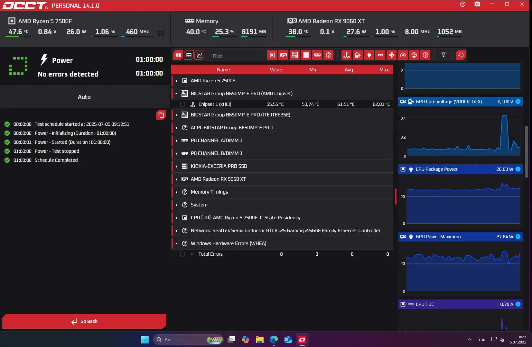
Task: Expand the KIOXIA-EXCERIA PRO SSD group
Action: [x=177, y=166]
